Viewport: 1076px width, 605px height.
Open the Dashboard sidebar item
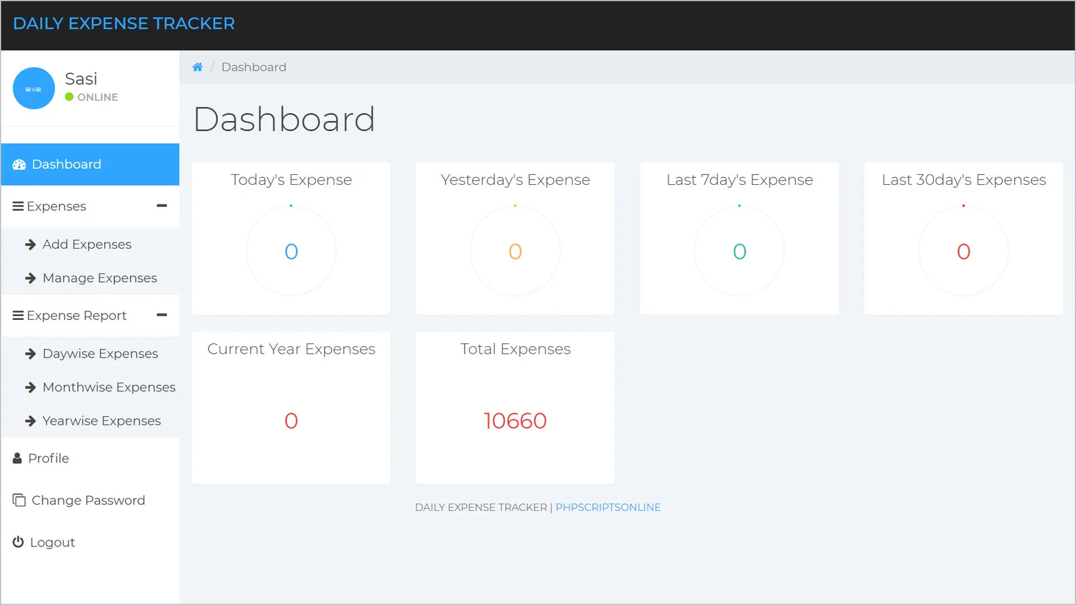(x=90, y=165)
